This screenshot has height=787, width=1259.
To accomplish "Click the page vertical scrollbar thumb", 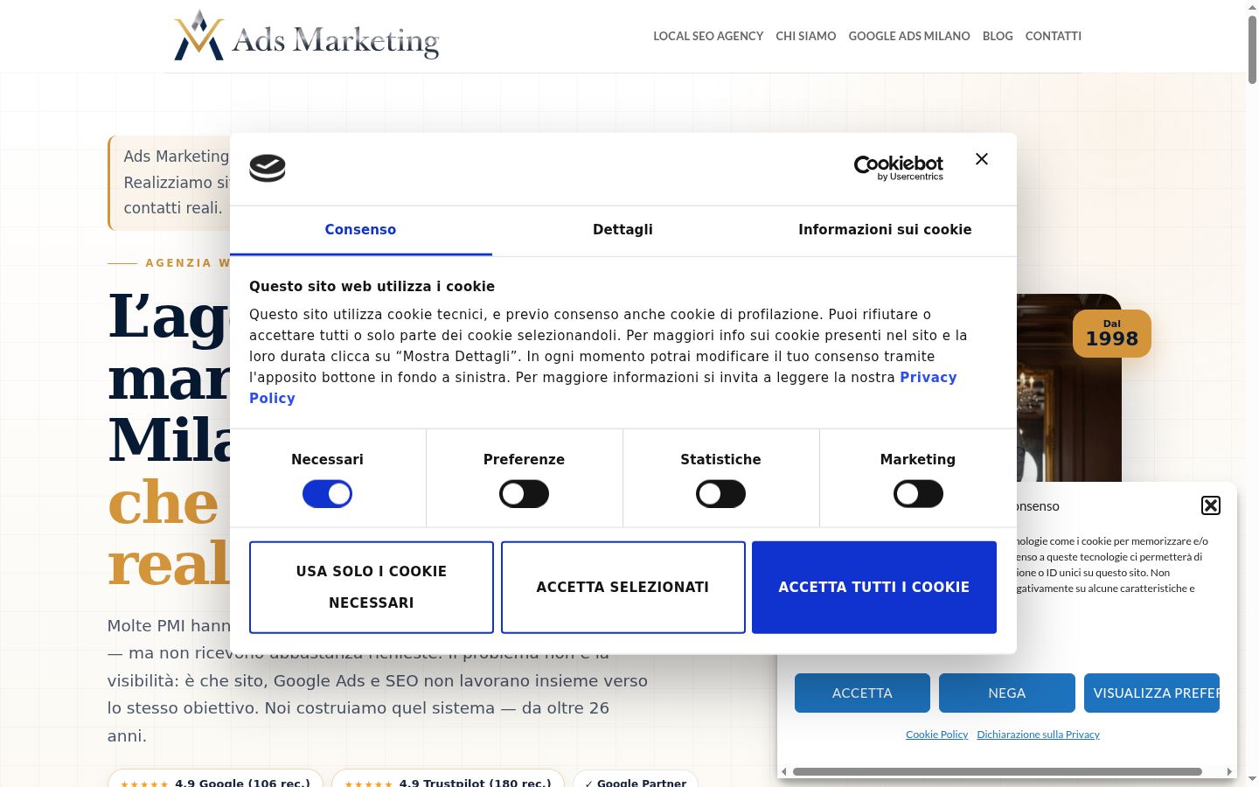I will 1252,48.
